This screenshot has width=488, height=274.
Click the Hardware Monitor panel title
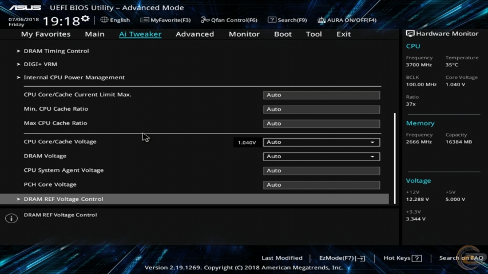click(447, 34)
